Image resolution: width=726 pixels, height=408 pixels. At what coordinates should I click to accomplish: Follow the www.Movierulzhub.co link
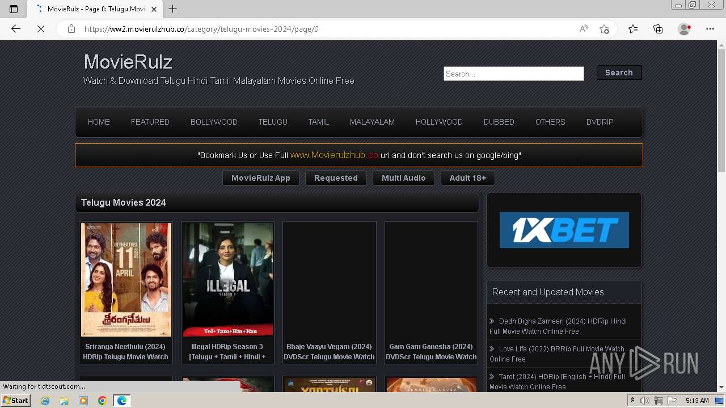pos(334,155)
